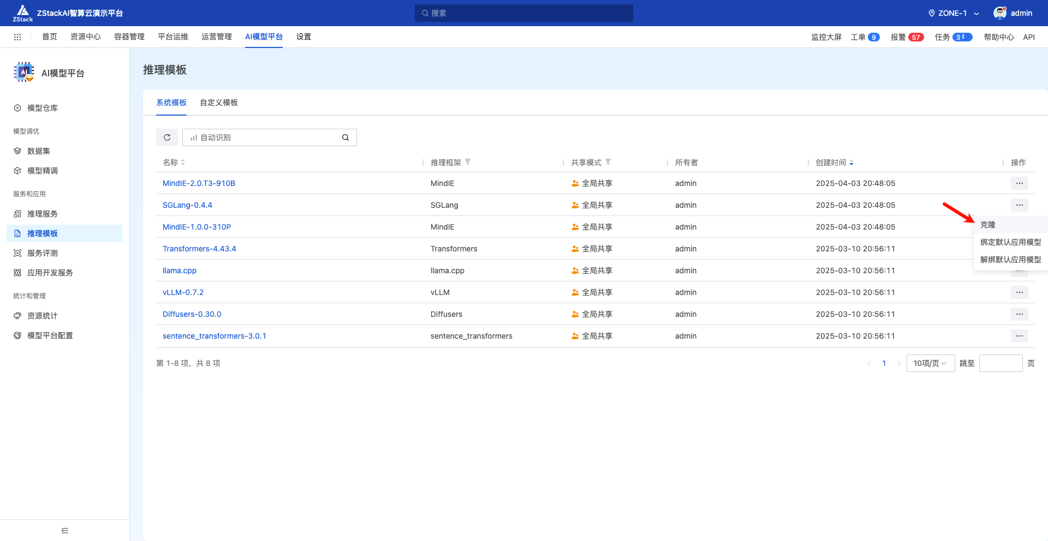Open 帮助中心 link
Screen dimensions: 1048x541
(999, 37)
